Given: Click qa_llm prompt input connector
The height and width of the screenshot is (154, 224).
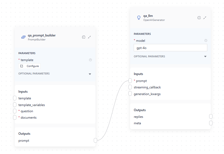Looking at the screenshot, I should tap(130, 81).
